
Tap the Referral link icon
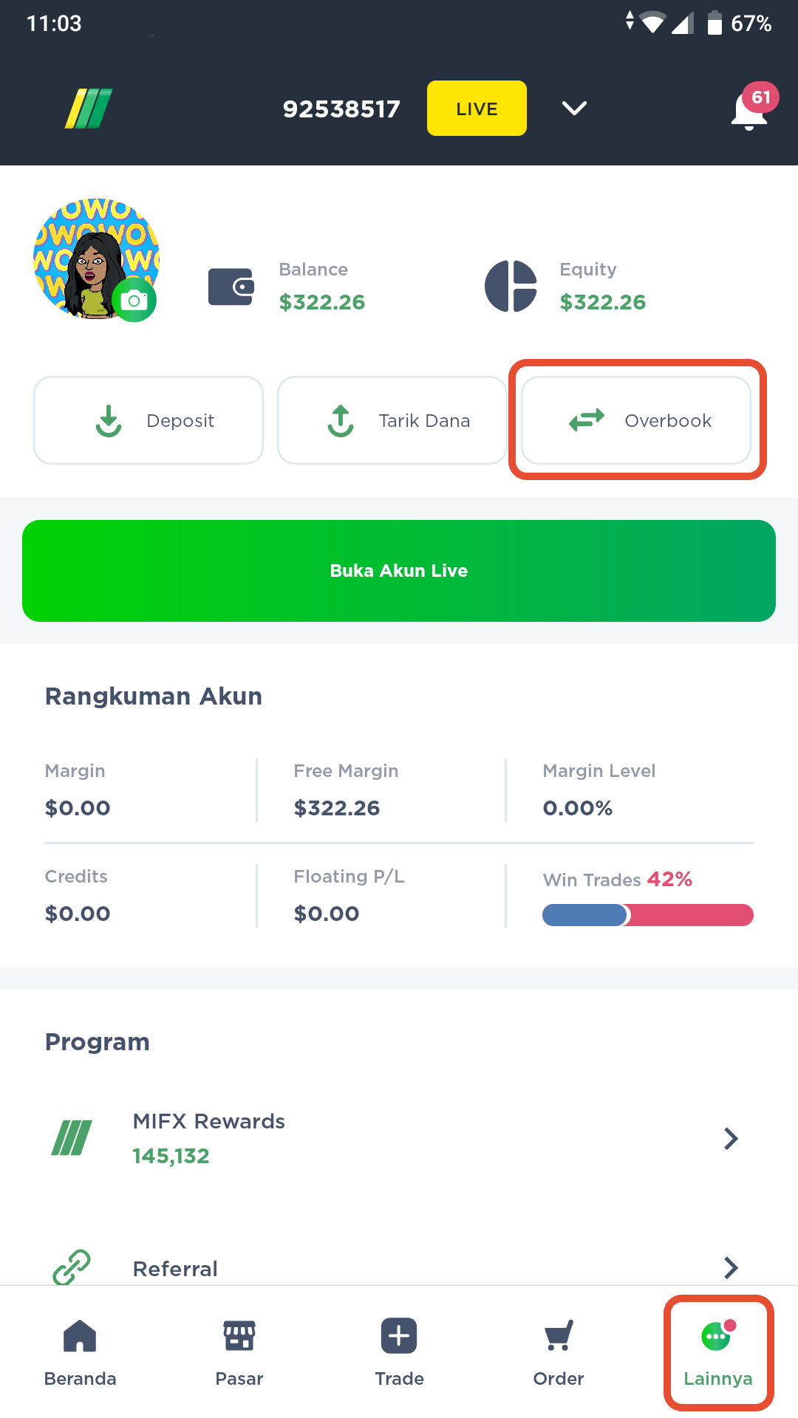[72, 1267]
